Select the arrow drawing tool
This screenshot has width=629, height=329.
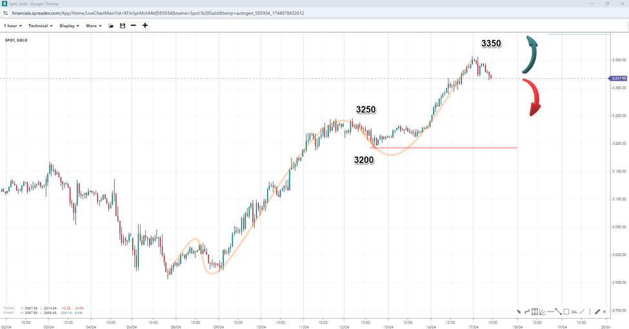pyautogui.click(x=519, y=312)
